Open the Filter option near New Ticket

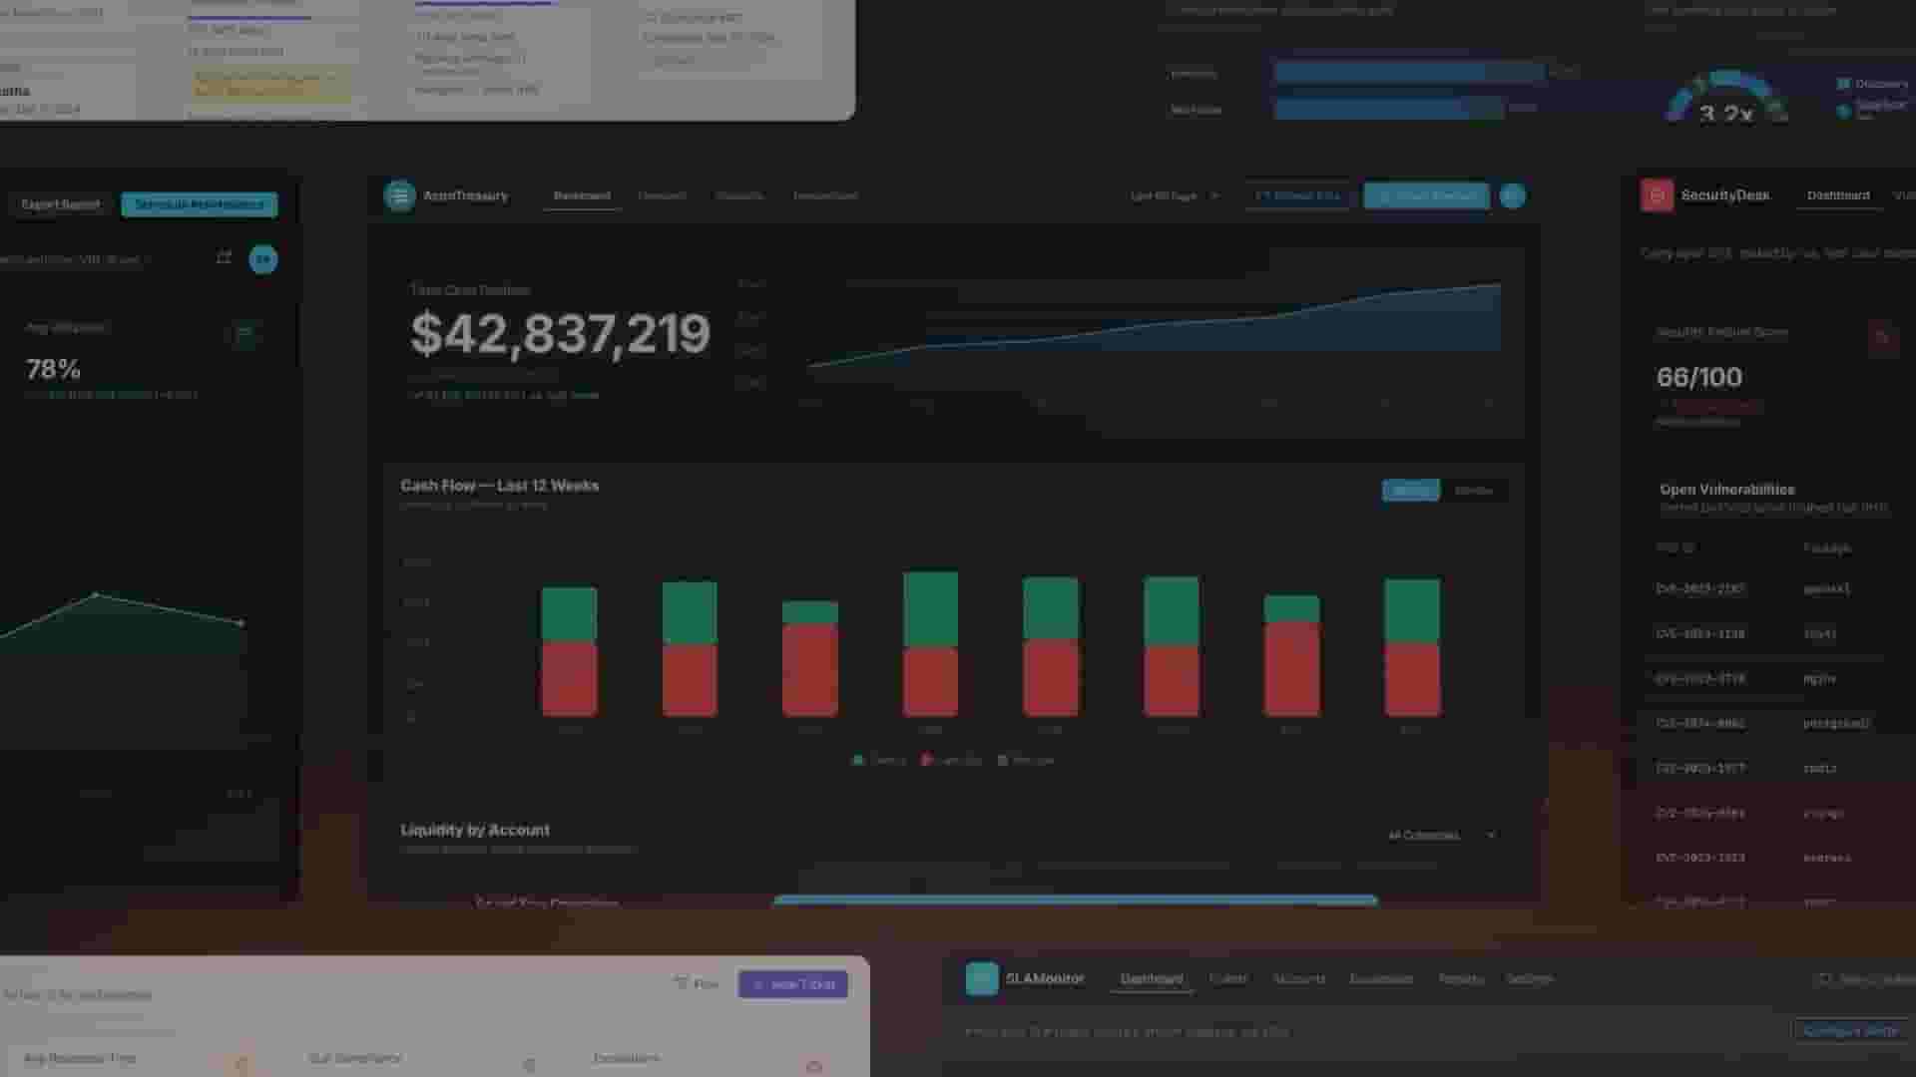(x=697, y=983)
